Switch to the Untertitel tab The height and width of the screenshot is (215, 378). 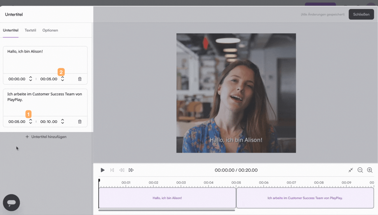point(11,30)
